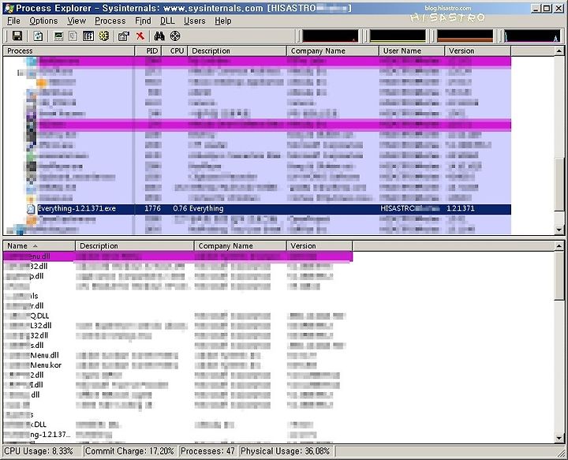Select the highlighted DLL row ending 'enu.dll'
The width and height of the screenshot is (568, 460).
pos(177,256)
